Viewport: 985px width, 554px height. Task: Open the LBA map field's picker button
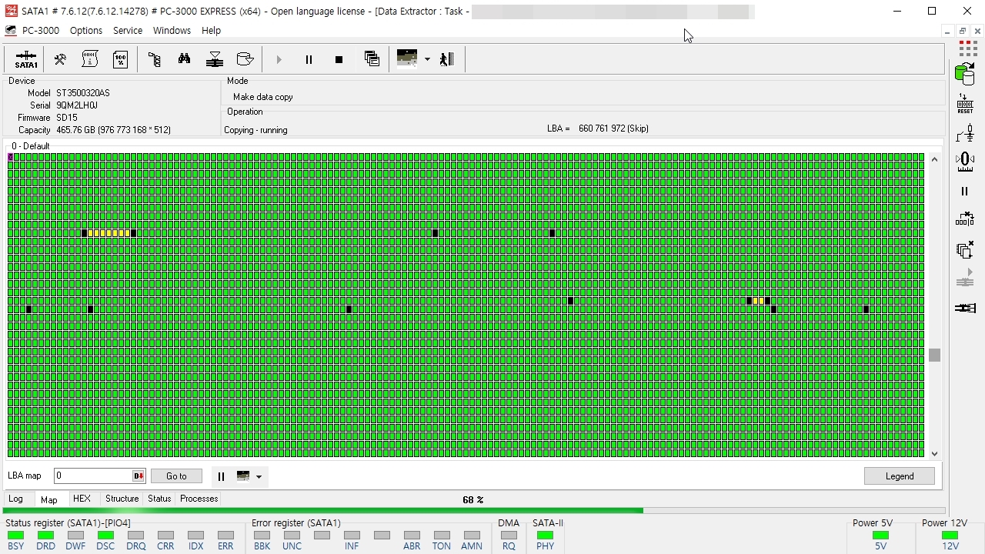pyautogui.click(x=138, y=476)
